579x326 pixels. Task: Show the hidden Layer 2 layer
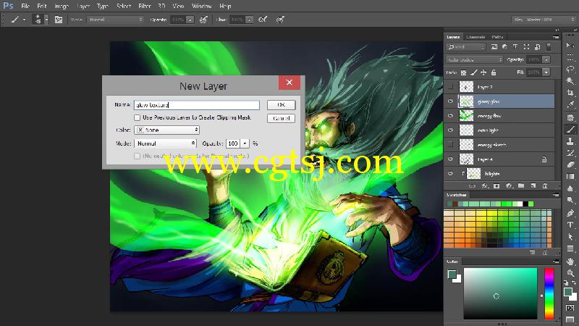tap(450, 87)
